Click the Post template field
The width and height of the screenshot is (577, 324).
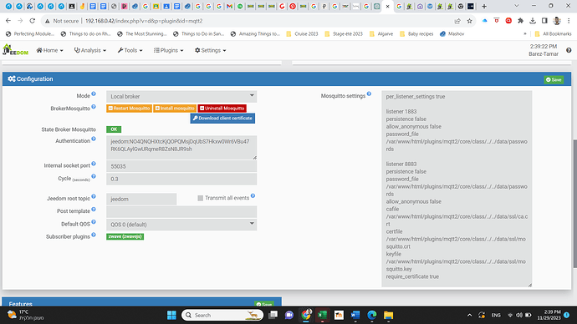pyautogui.click(x=181, y=211)
